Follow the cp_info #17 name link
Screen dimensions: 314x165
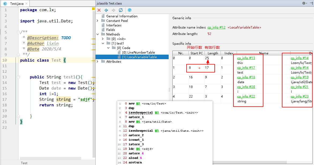[246, 68]
